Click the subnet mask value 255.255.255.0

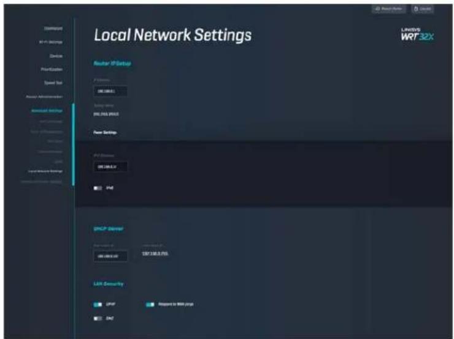click(106, 114)
